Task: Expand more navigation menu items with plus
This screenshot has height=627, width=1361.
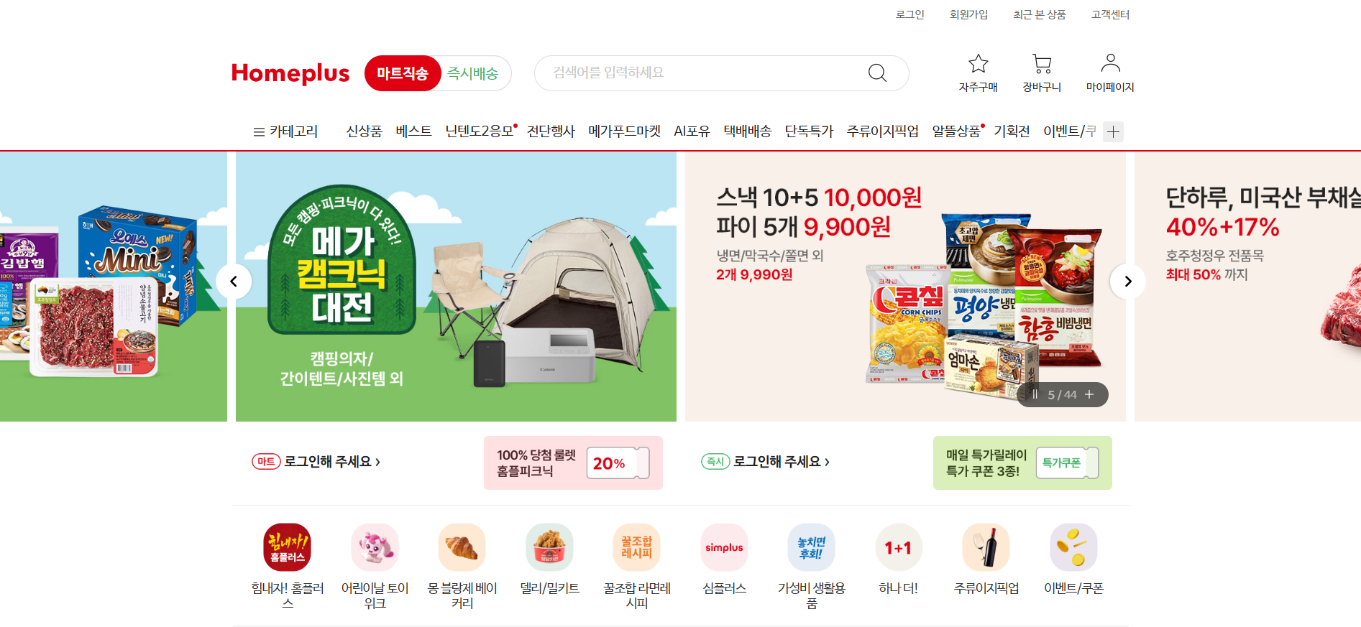Action: coord(1113,131)
